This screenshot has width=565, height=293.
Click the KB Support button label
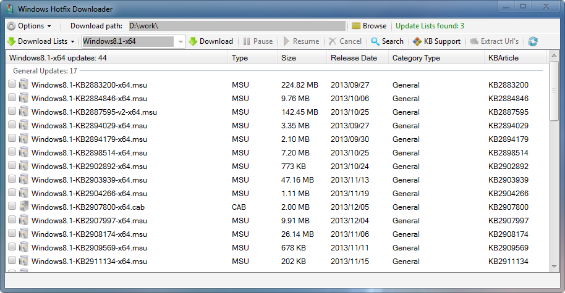pyautogui.click(x=442, y=41)
